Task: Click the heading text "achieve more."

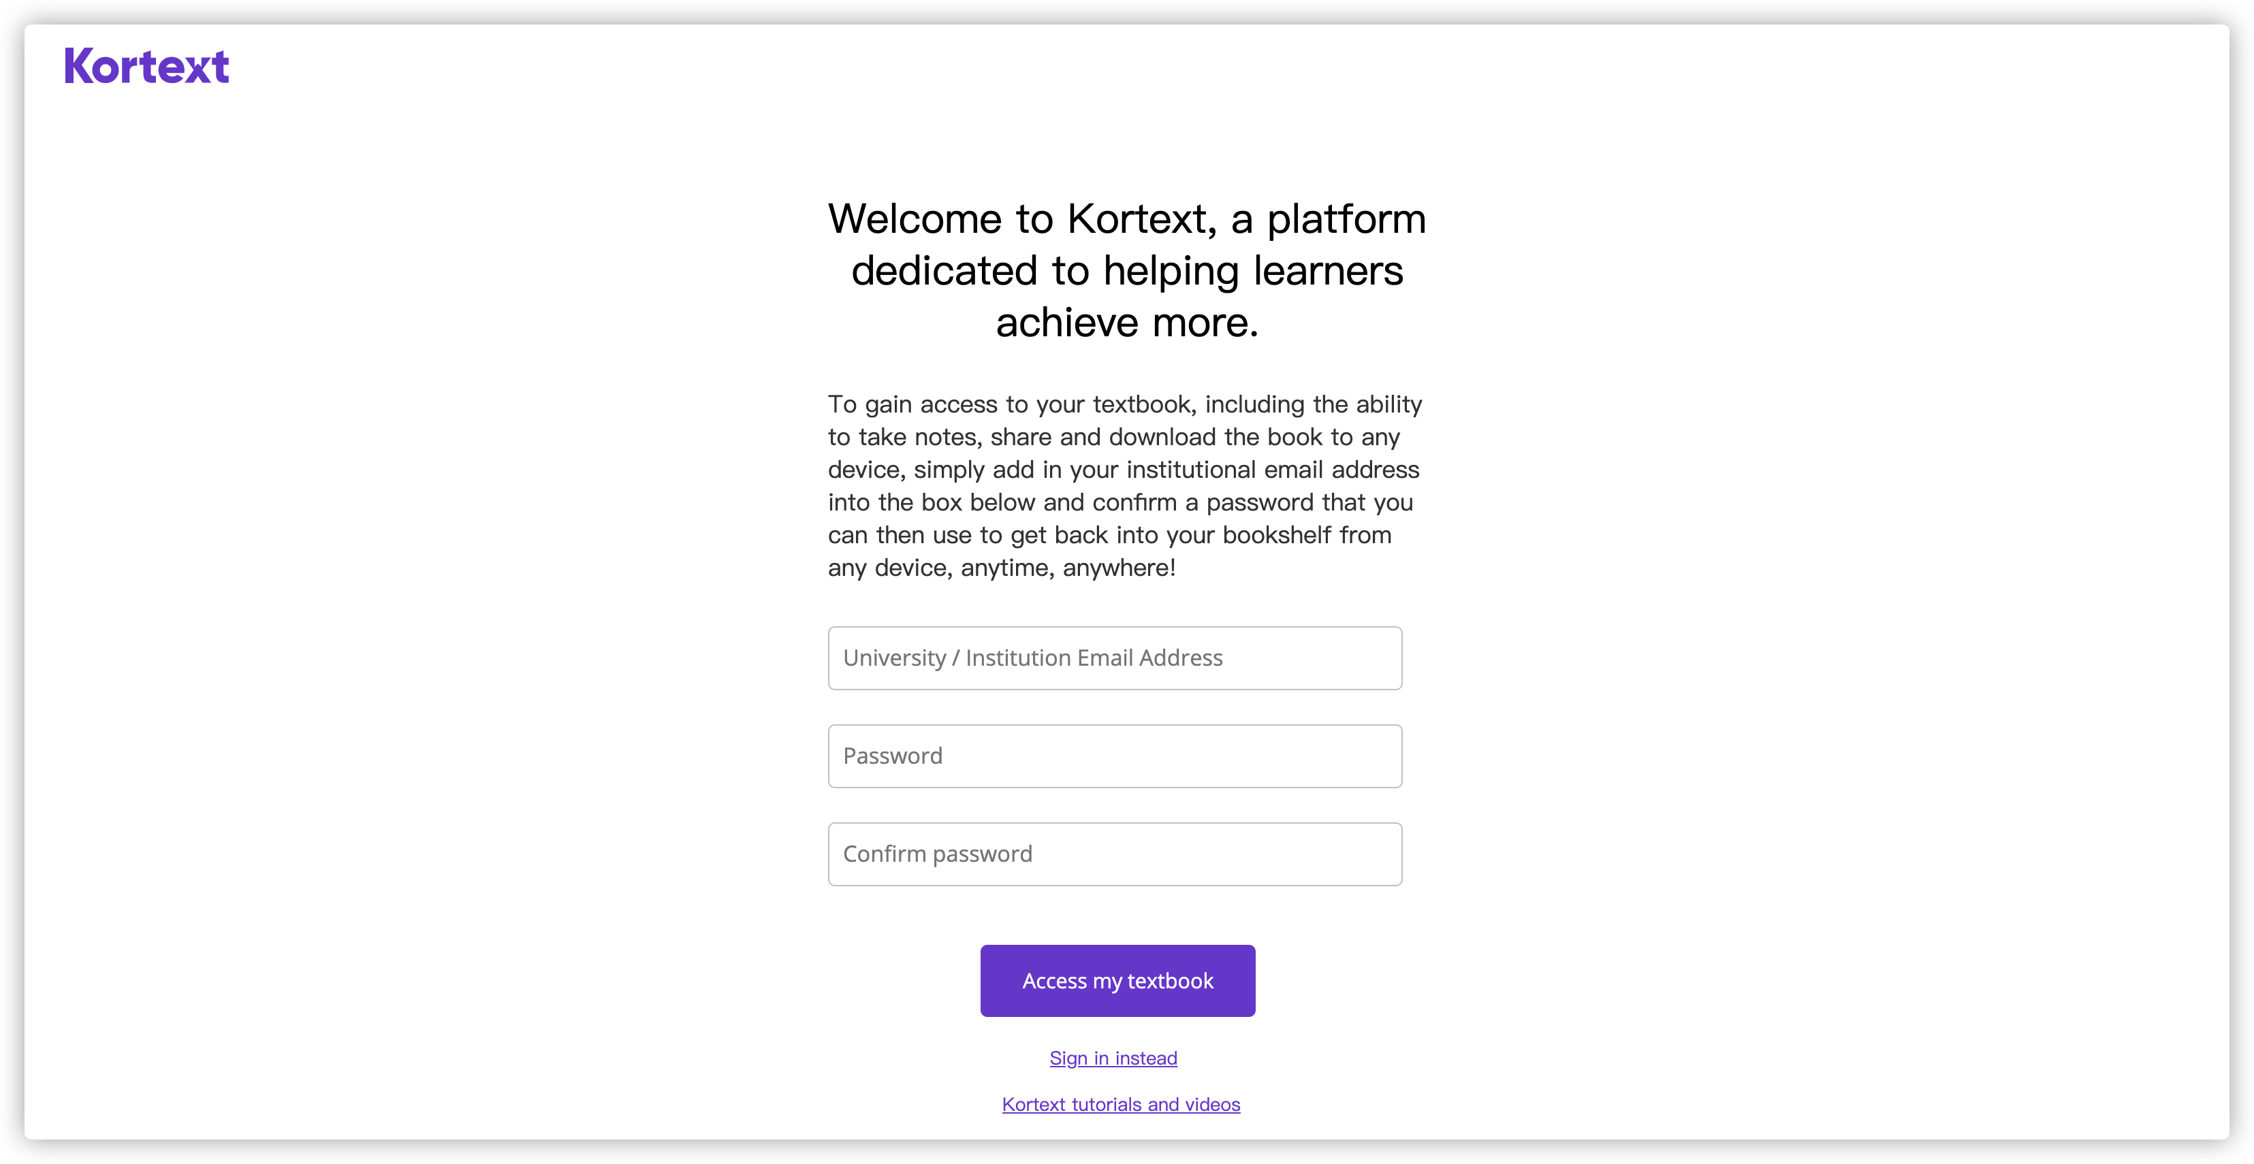Action: 1127,323
